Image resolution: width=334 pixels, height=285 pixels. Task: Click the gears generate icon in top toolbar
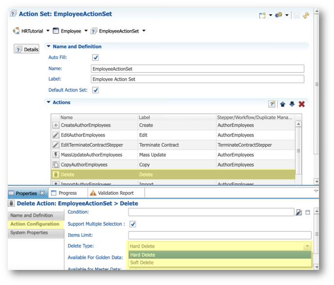(x=279, y=15)
